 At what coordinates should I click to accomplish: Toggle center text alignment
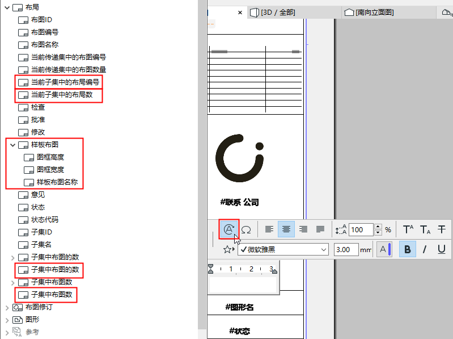point(286,229)
